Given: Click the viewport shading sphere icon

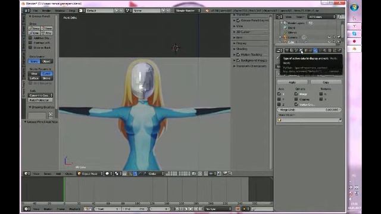Looking at the screenshot, I should click(x=108, y=174).
